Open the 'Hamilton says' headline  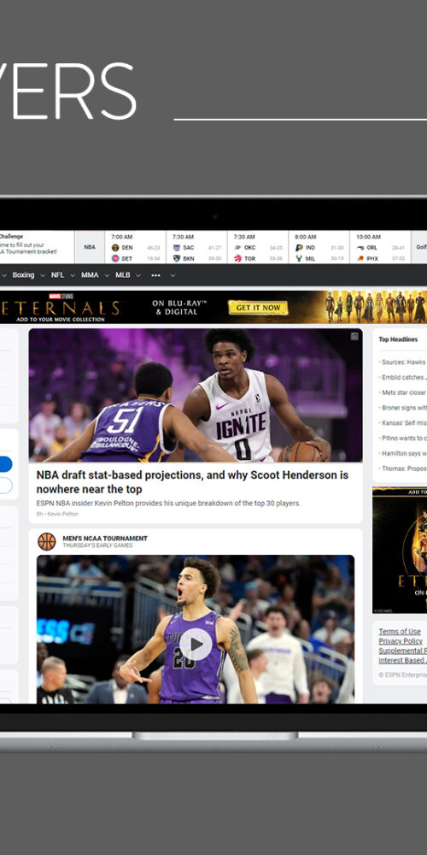403,453
